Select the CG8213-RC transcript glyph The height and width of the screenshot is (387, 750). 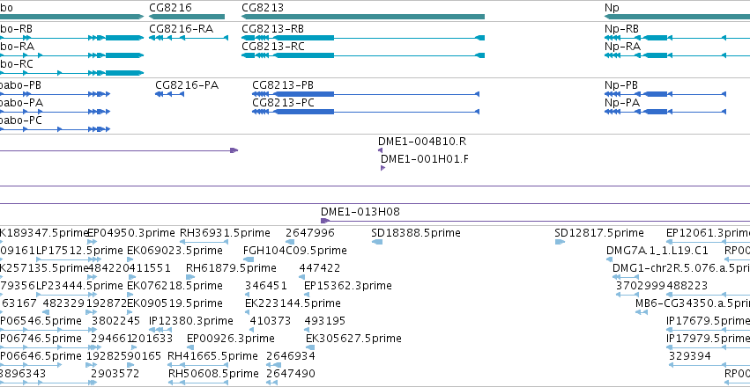pos(363,55)
